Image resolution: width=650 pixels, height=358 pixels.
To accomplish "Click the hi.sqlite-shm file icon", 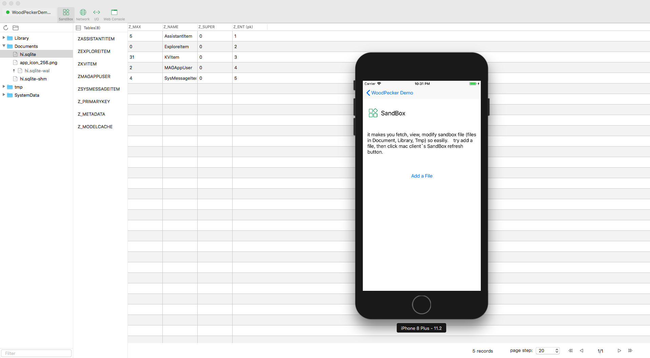I will click(x=15, y=79).
